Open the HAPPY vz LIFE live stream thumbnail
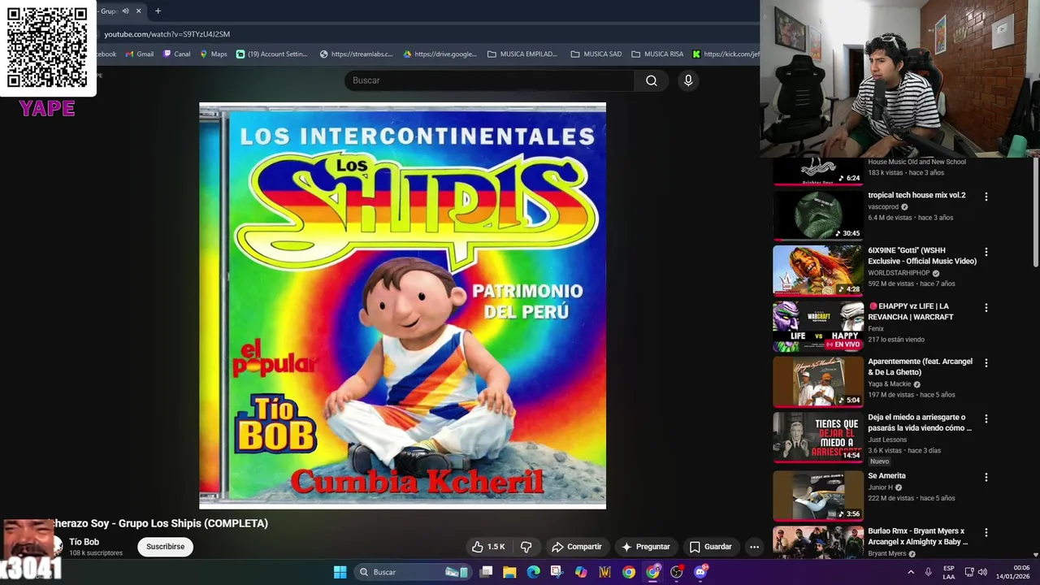 817,326
